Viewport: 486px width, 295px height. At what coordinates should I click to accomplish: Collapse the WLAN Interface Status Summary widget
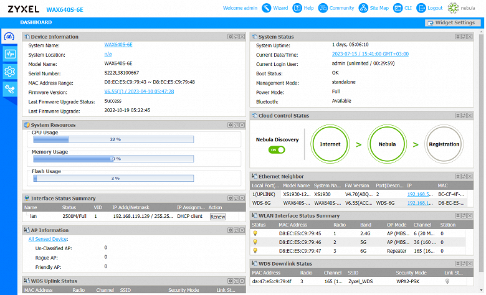click(x=470, y=216)
